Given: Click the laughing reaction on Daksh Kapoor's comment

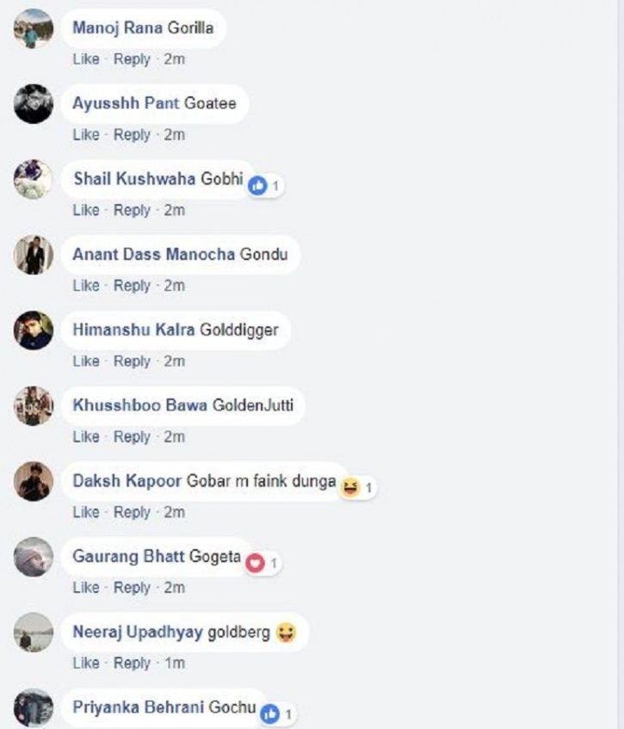Looking at the screenshot, I should tap(350, 487).
